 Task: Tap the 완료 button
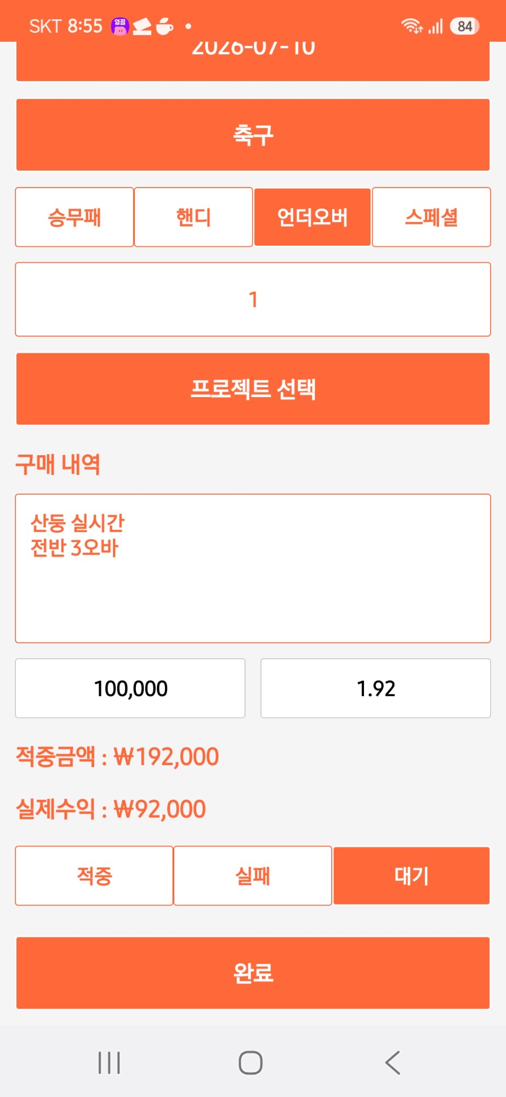point(253,972)
